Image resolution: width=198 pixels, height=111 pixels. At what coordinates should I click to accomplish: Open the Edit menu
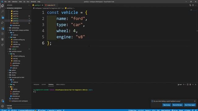point(9,2)
